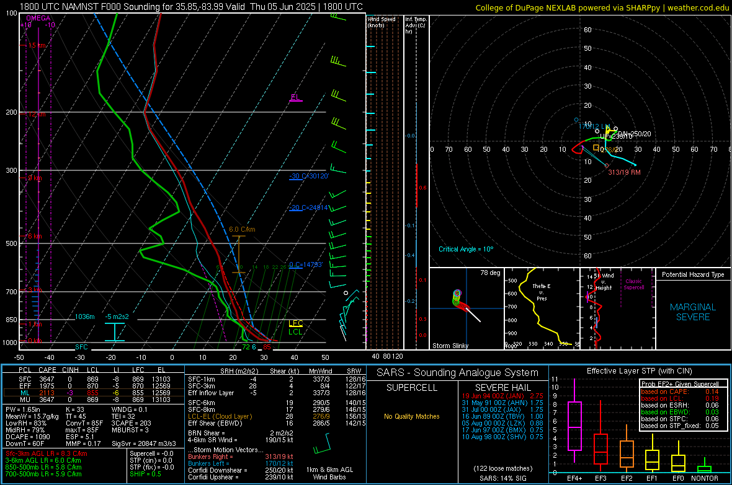Click the cyan "Bunkers Left = 170/12 kt" line

click(241, 463)
